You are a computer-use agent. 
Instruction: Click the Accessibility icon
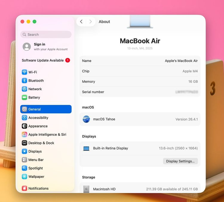coord(24,118)
